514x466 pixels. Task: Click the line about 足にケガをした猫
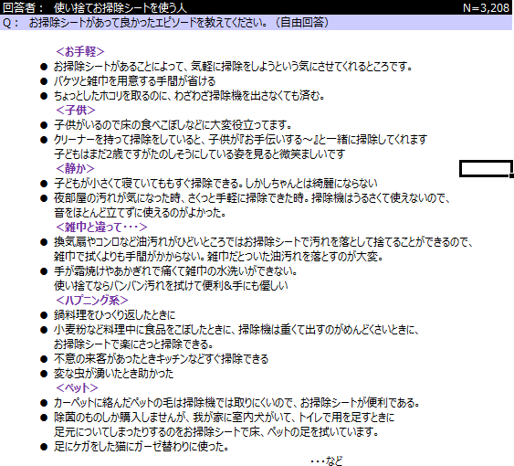(142, 447)
